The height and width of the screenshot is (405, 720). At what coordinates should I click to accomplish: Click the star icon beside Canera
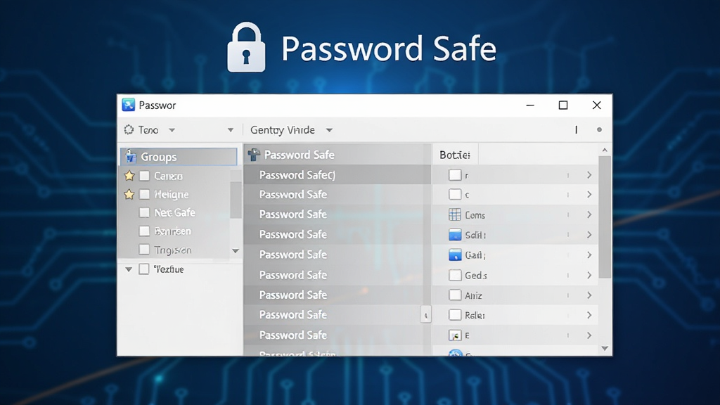[129, 176]
